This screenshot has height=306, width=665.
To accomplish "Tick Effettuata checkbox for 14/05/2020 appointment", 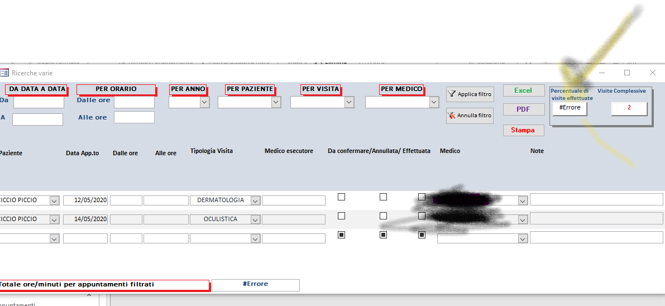I will pos(422,216).
